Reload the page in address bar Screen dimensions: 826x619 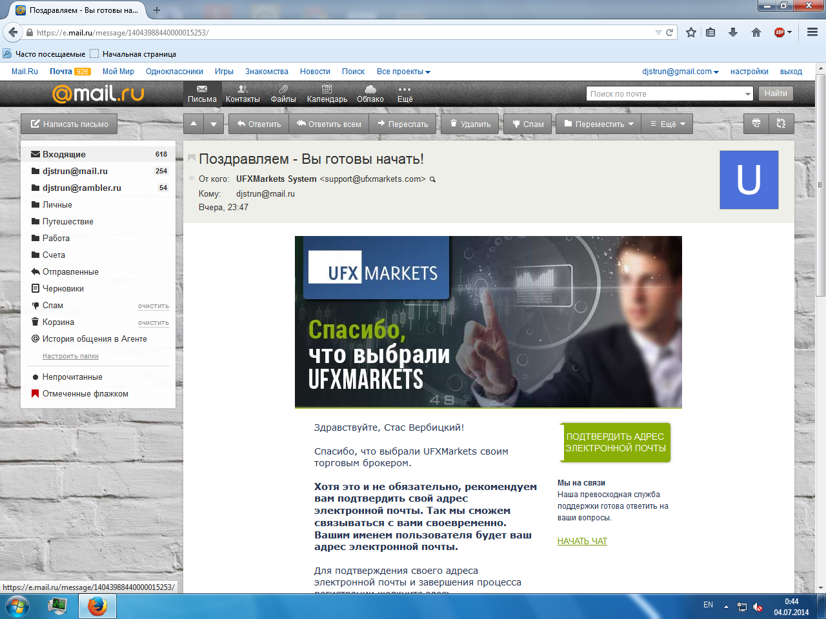[x=670, y=32]
